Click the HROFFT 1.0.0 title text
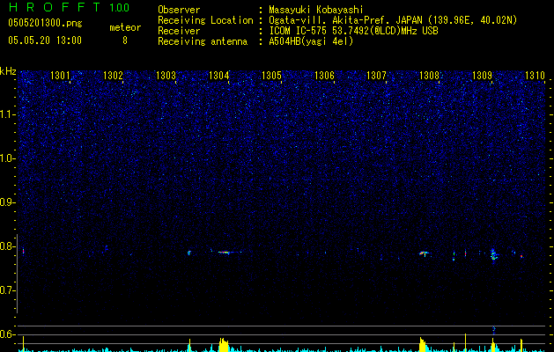The image size is (554, 352). tap(69, 7)
